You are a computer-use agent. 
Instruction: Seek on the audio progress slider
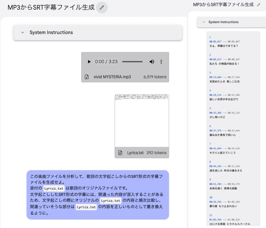pyautogui.click(x=132, y=62)
